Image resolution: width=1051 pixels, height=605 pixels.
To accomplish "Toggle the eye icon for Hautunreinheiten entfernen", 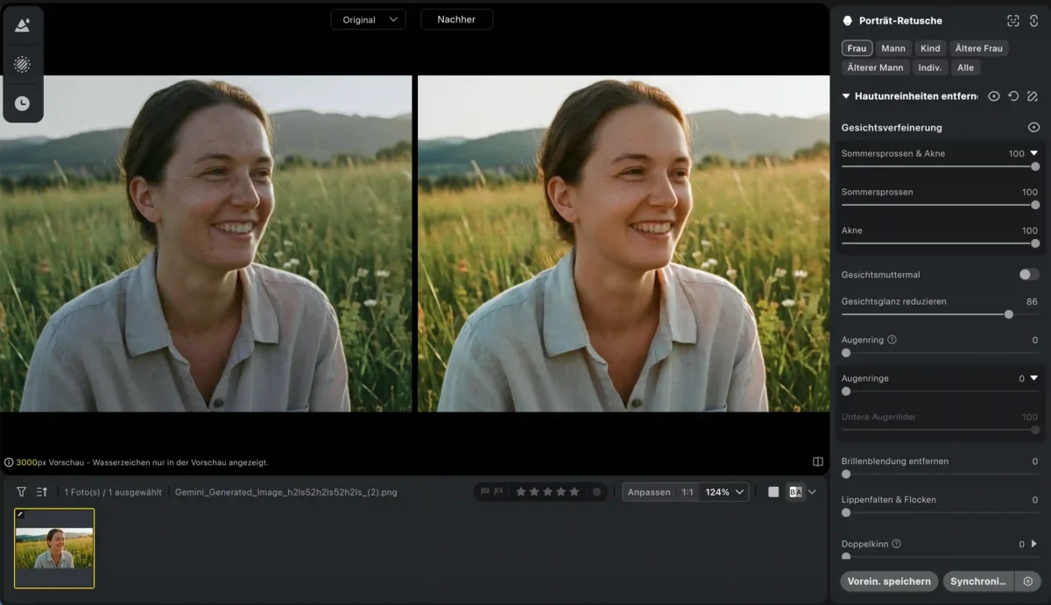I will (994, 96).
